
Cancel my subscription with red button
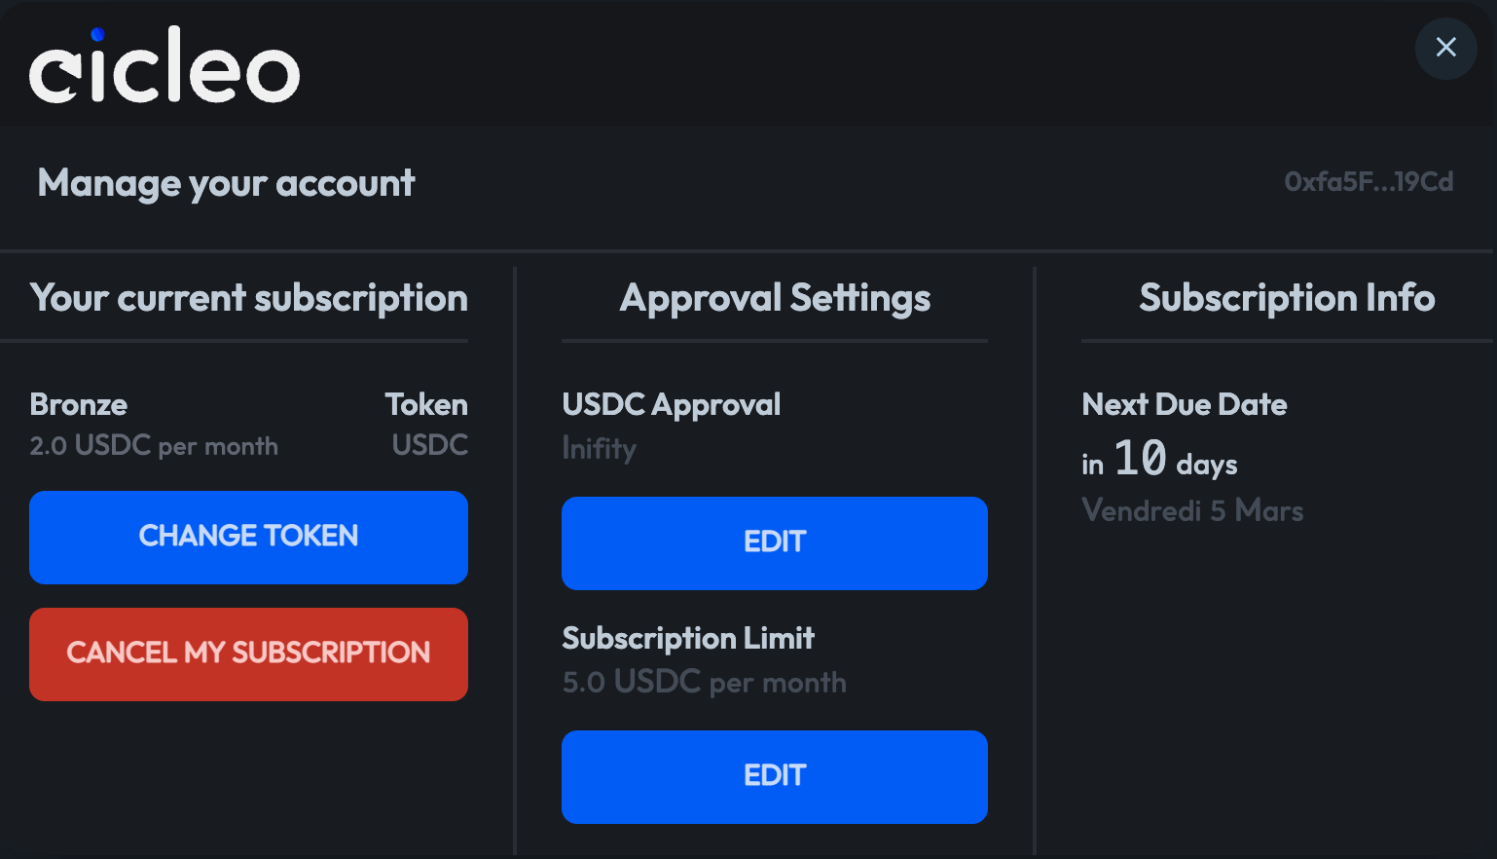248,654
